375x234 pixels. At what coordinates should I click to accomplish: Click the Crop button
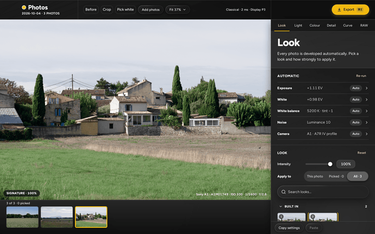(107, 10)
